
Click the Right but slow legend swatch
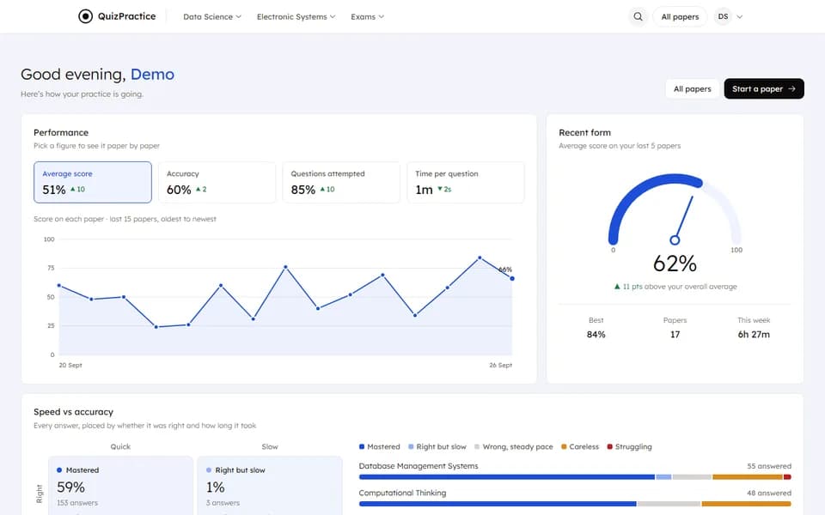tap(411, 446)
